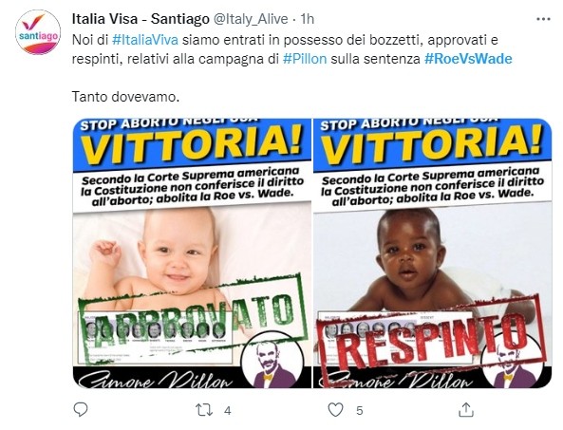Viewport: 563px width, 430px height.
Task: Like the tweet with the heart icon
Action: [336, 410]
